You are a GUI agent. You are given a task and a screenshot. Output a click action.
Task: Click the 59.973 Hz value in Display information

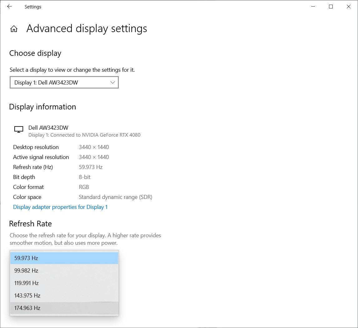(x=91, y=167)
